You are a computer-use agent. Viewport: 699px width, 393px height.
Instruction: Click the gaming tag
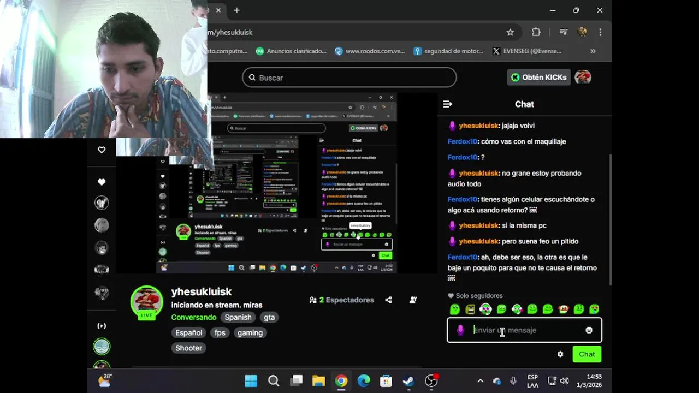click(250, 332)
